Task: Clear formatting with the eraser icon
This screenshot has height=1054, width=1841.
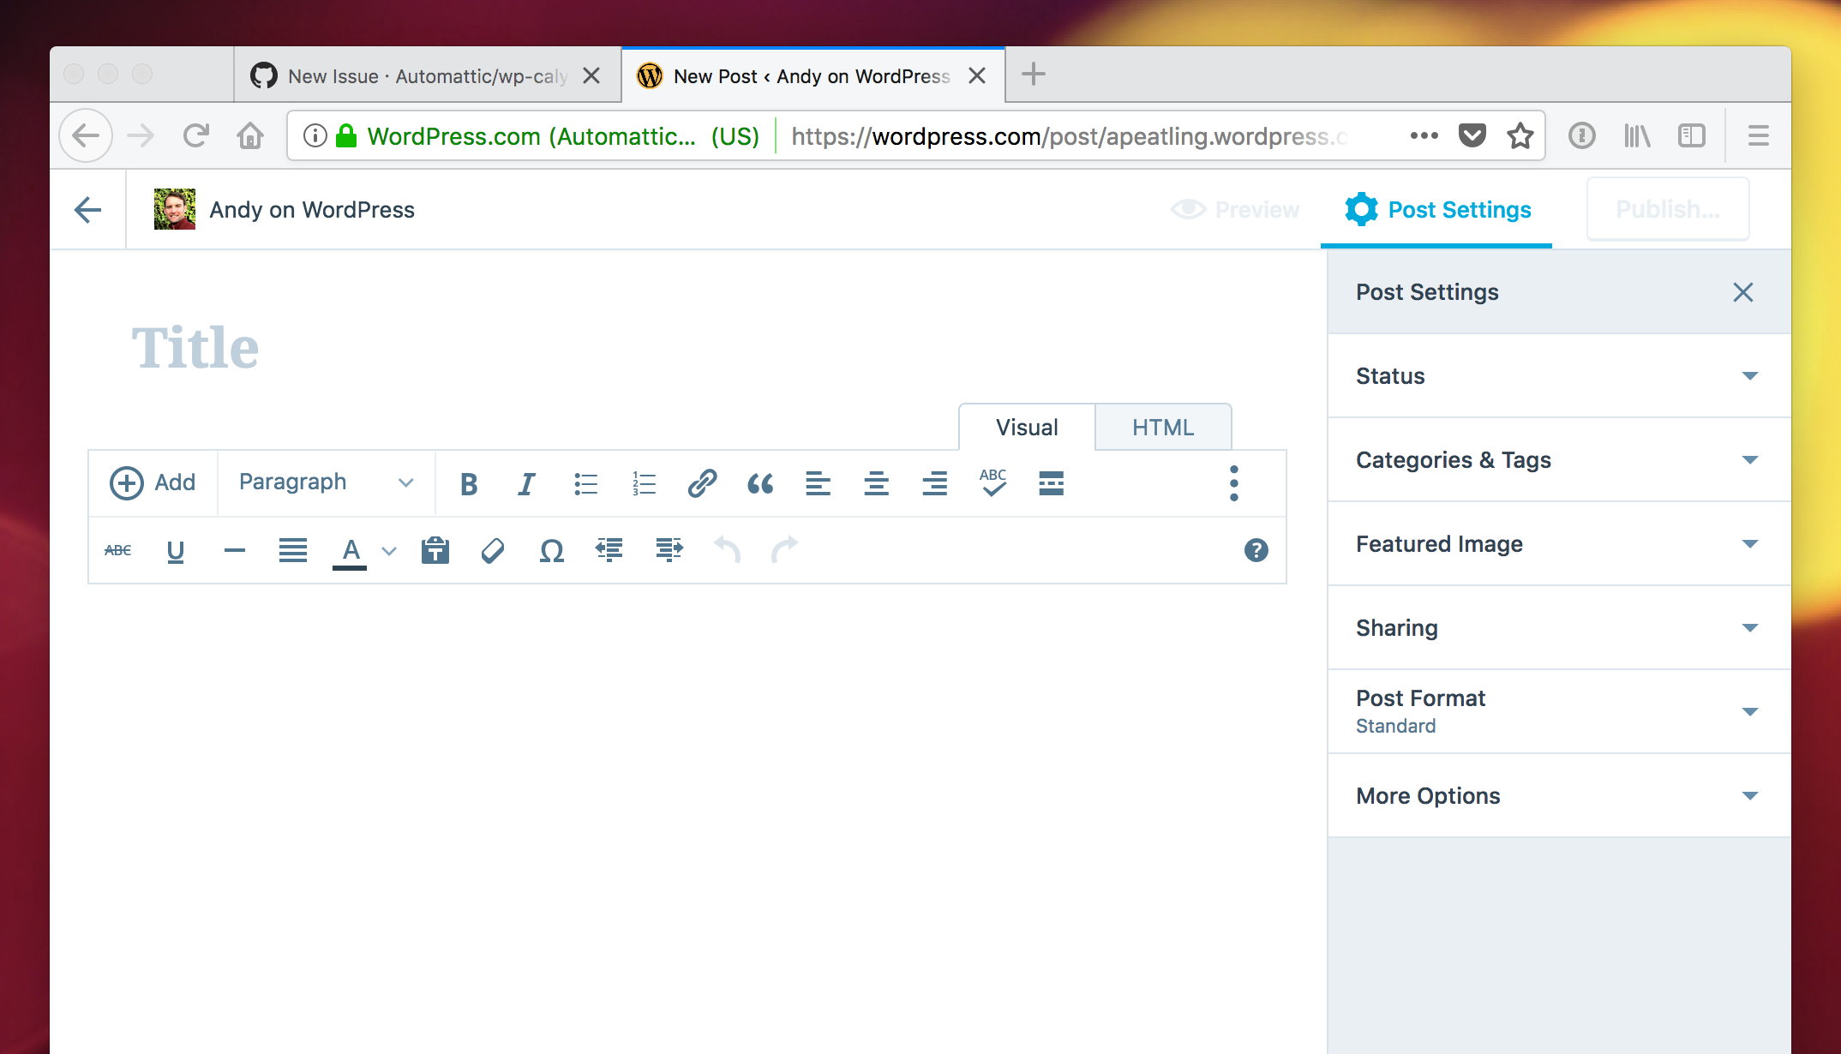Action: [493, 550]
